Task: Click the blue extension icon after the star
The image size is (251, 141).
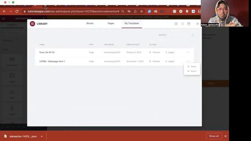Action: tap(149, 11)
